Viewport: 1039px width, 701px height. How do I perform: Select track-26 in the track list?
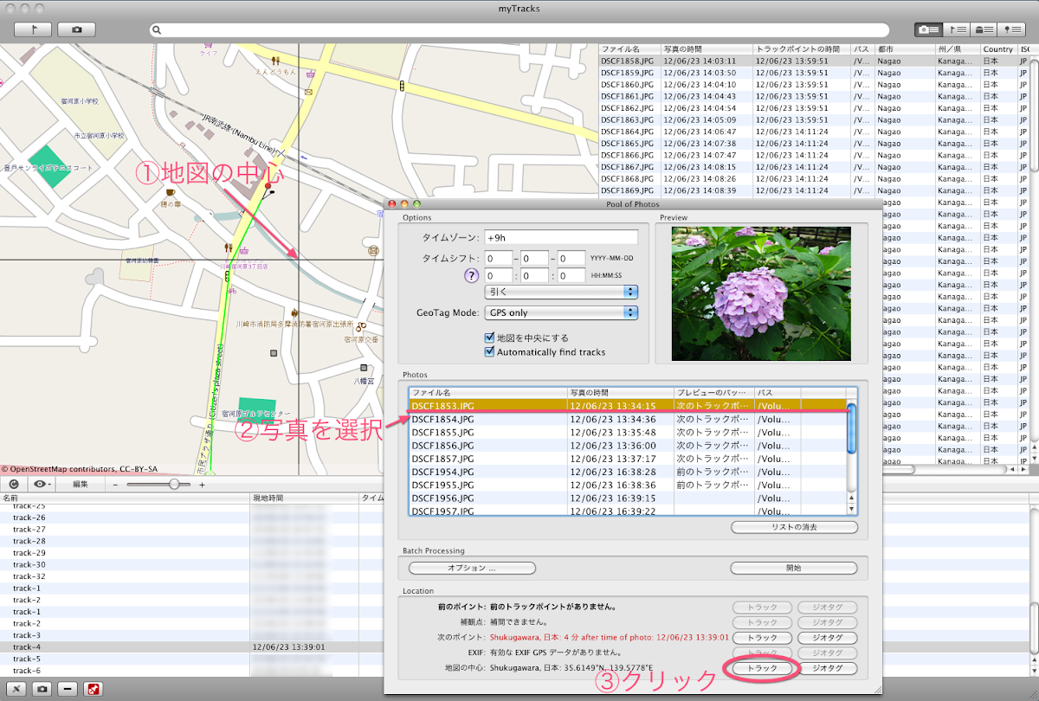190,518
